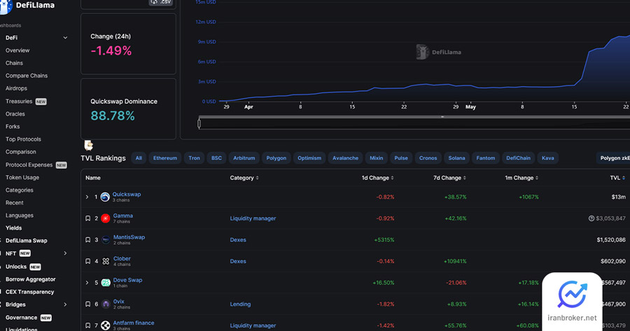Image resolution: width=630 pixels, height=331 pixels.
Task: Download data with the .csv button
Action: [161, 2]
